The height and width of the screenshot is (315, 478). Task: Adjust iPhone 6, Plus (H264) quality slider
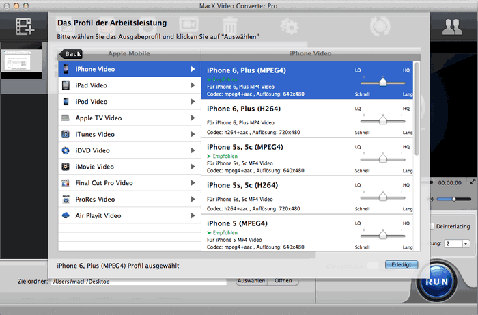click(382, 120)
